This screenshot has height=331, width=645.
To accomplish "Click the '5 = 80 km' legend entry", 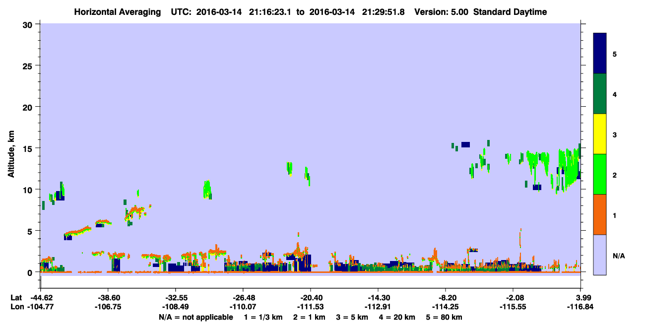I will [x=445, y=317].
